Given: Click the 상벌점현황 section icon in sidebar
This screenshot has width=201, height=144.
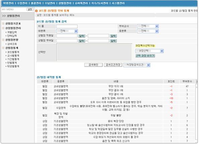Looking at the screenshot, I should pos(3,40).
